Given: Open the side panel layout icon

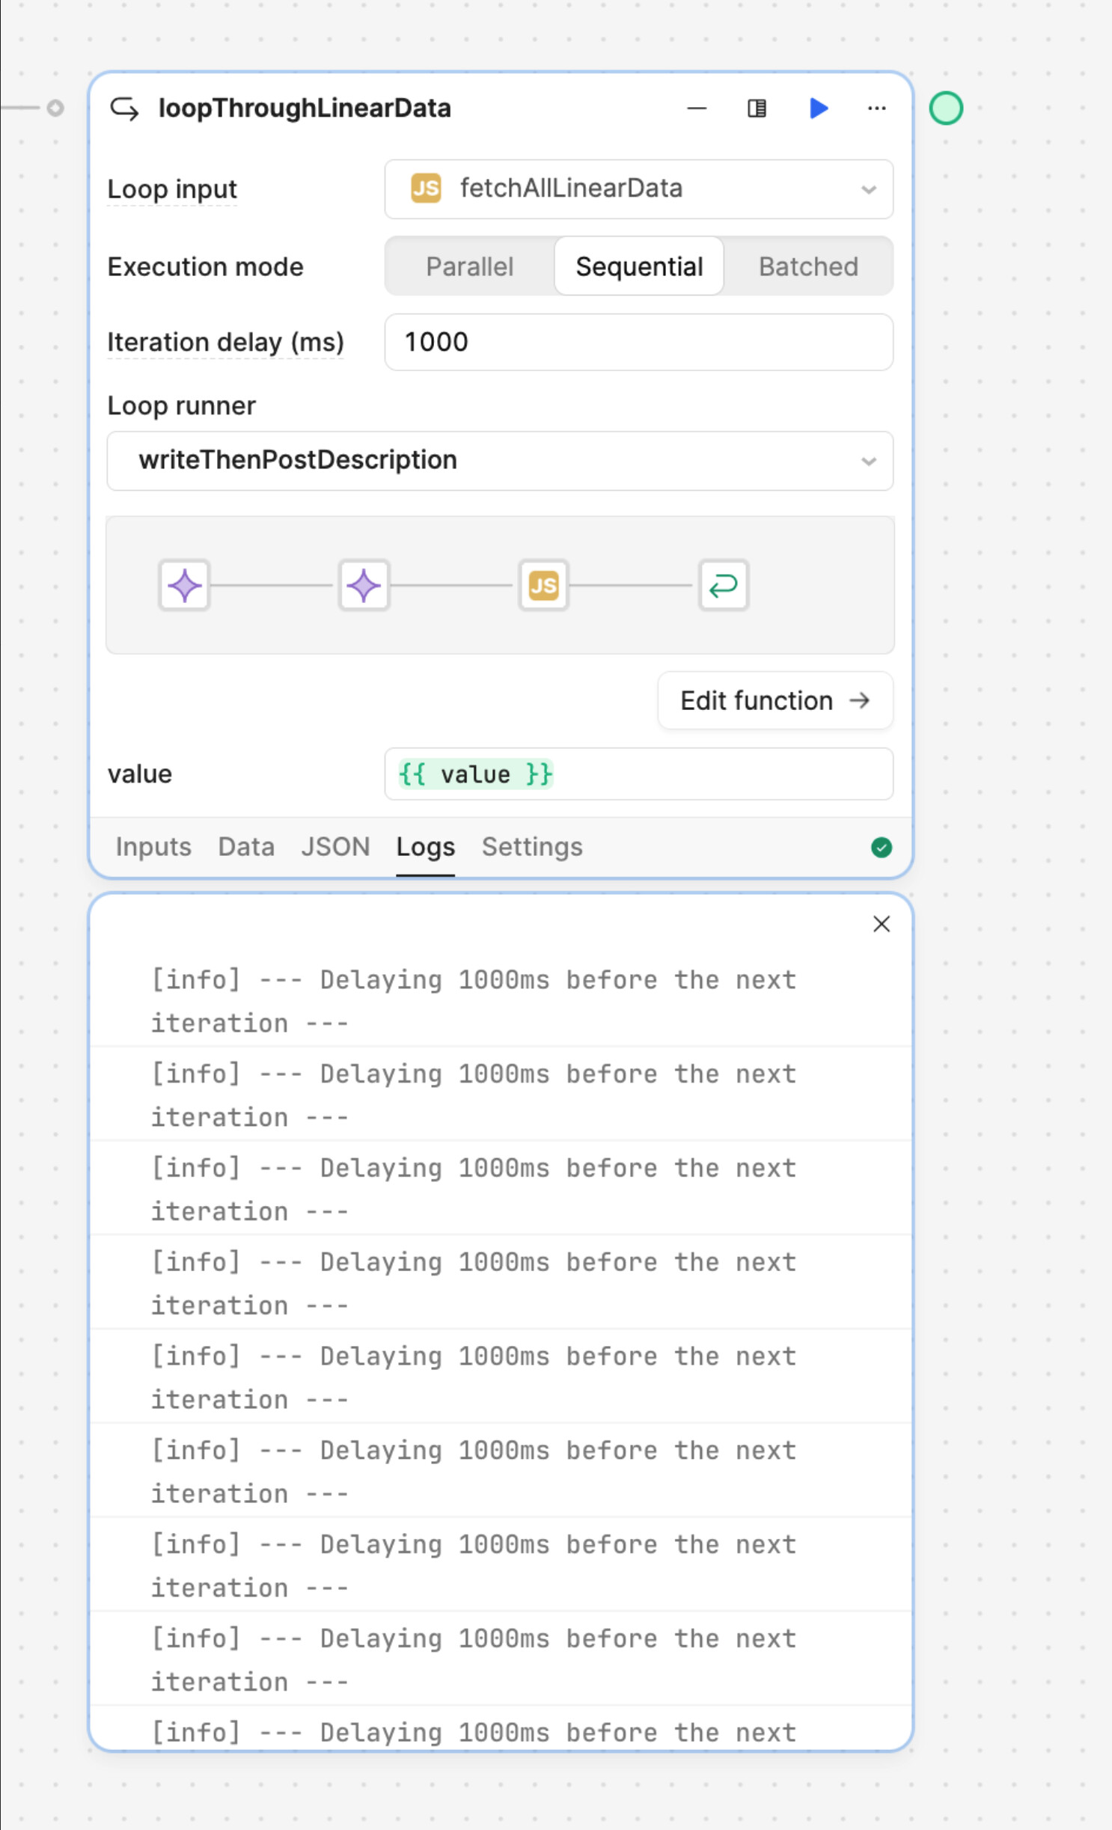Looking at the screenshot, I should (757, 108).
